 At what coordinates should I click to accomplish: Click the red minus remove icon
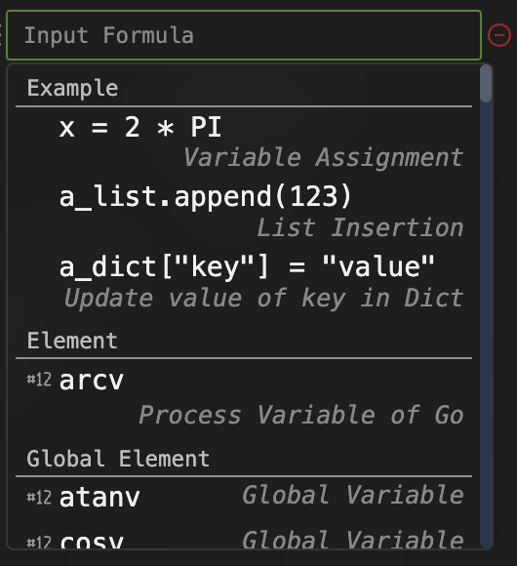click(x=499, y=35)
